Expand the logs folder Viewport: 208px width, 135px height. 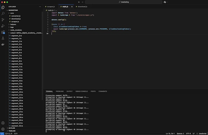click(x=12, y=27)
